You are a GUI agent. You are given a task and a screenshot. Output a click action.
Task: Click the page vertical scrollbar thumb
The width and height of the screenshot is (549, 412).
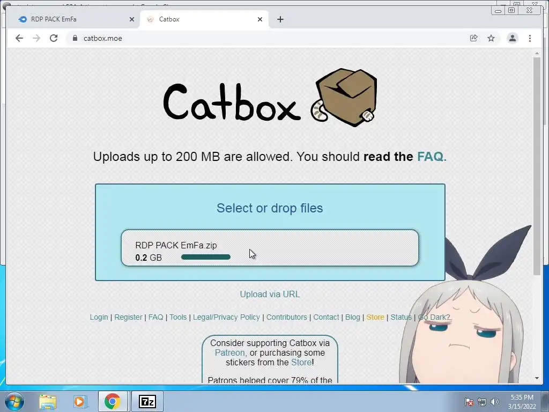click(537, 165)
